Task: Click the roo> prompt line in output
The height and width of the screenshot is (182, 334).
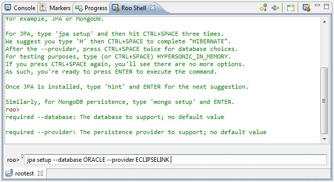Action: coord(13,109)
